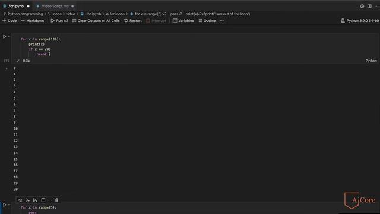This screenshot has height=214, width=380.
Task: Open editor more actions at top right
Action: 376,7
